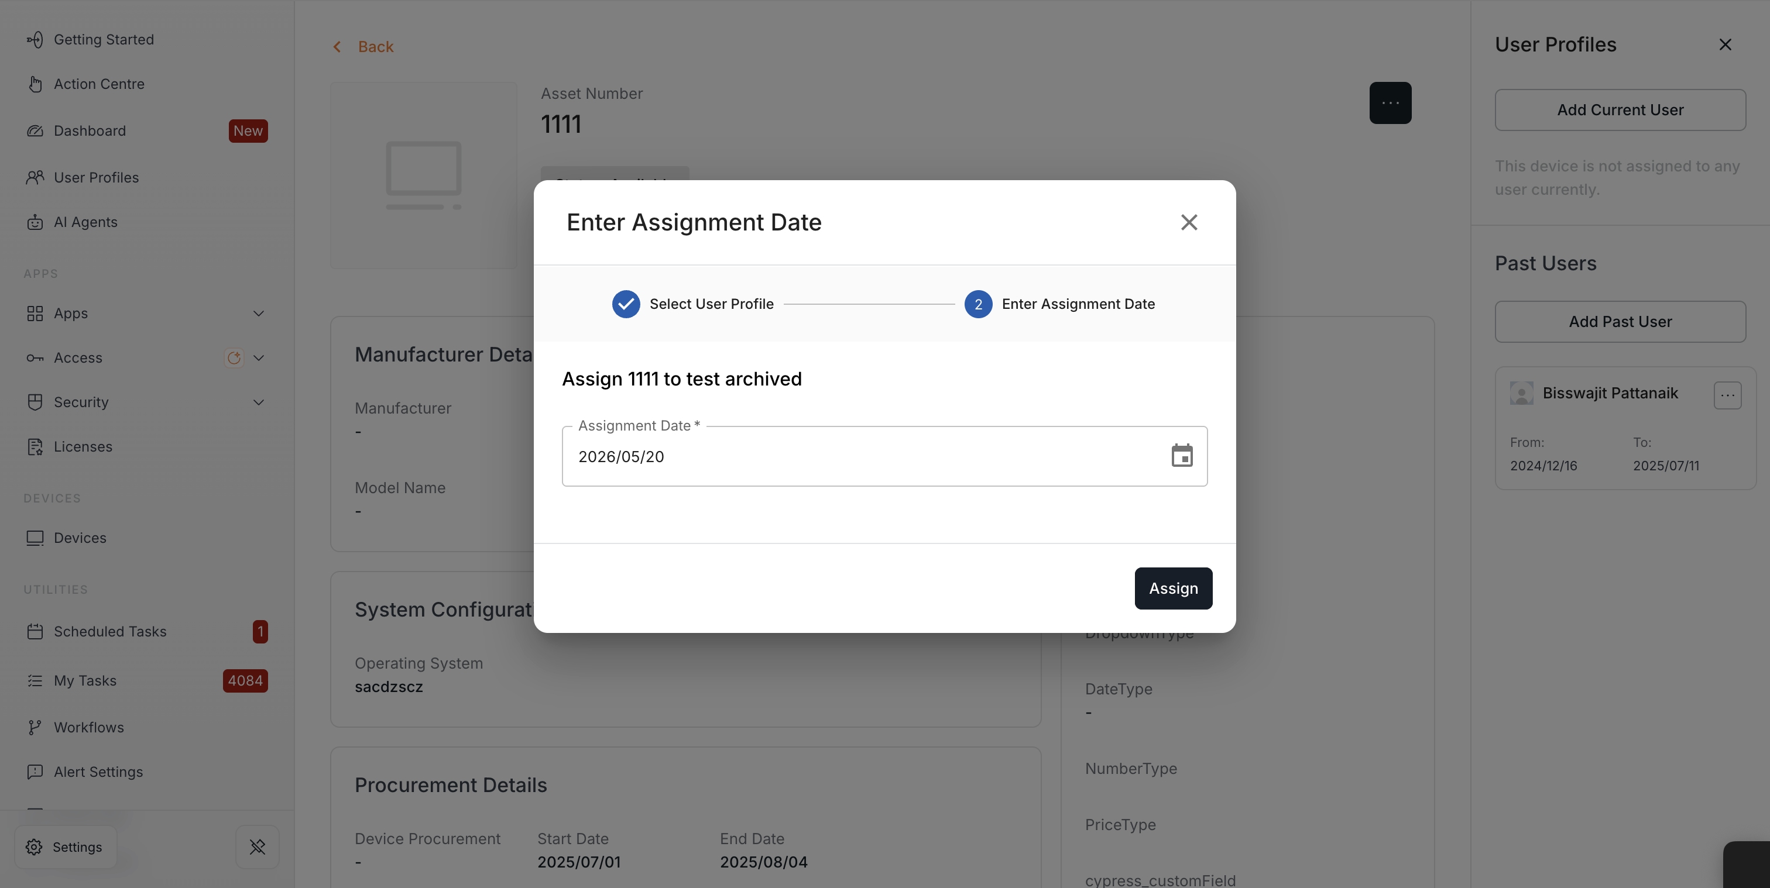1770x888 pixels.
Task: Click the unpin sidebar icon
Action: [x=258, y=847]
